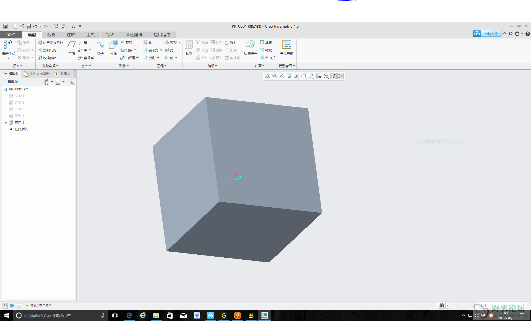
Task: Switch to the 工具 ribbon tab
Action: 91,35
